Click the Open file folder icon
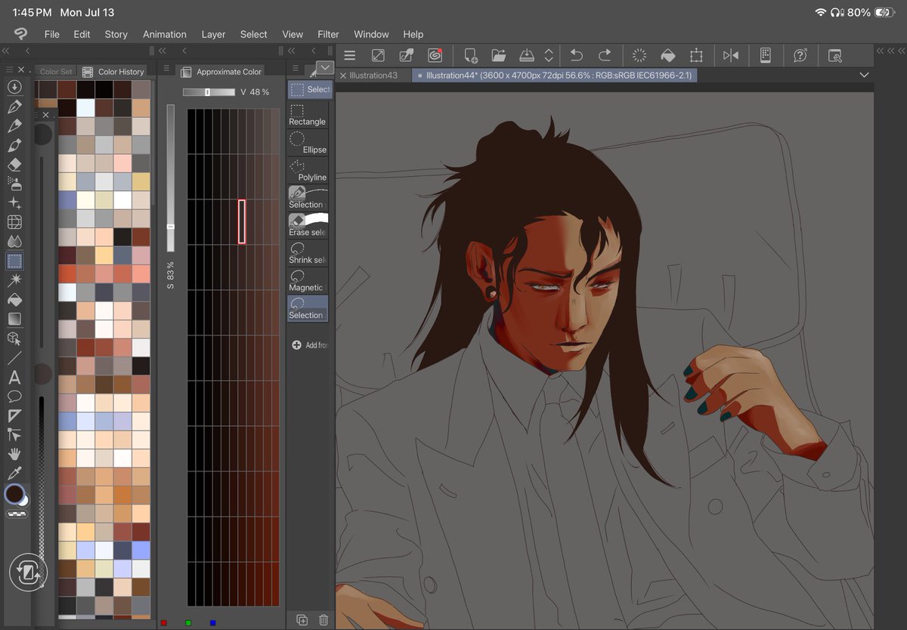The height and width of the screenshot is (630, 907). pyautogui.click(x=498, y=55)
